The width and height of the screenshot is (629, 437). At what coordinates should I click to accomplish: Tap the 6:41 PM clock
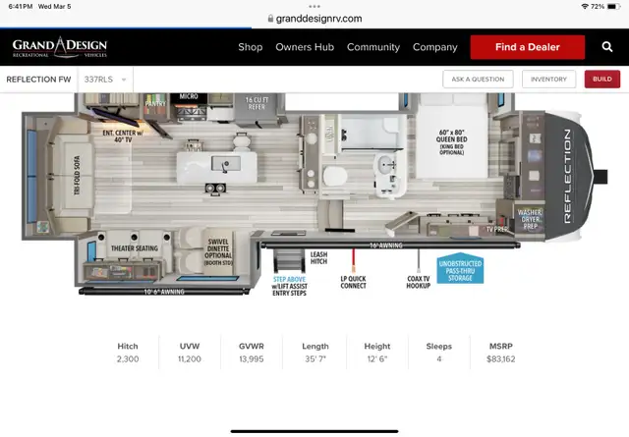point(21,7)
